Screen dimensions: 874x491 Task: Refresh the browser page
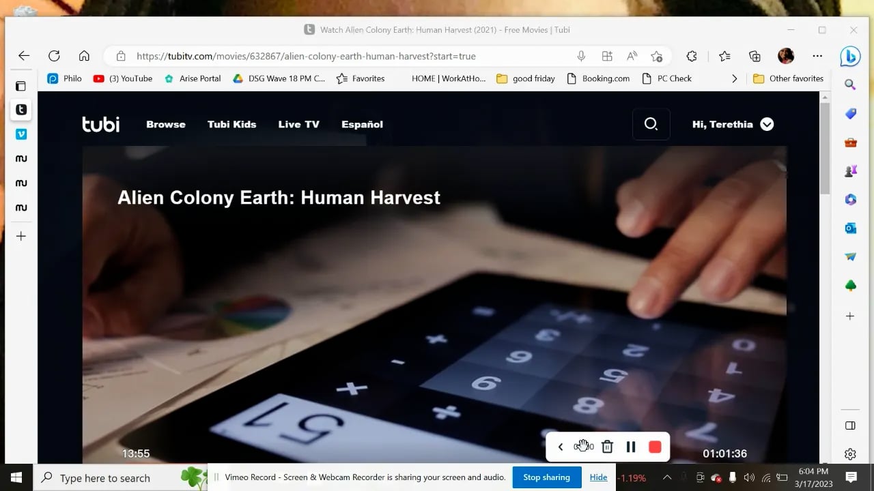pos(54,56)
